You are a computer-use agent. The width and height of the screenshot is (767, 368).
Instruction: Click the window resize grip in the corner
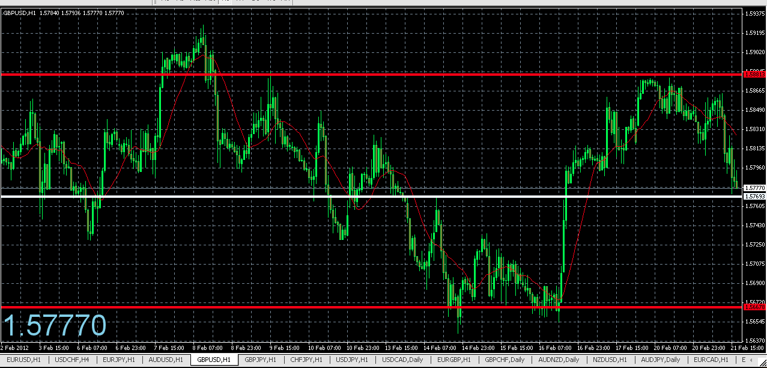click(762, 363)
